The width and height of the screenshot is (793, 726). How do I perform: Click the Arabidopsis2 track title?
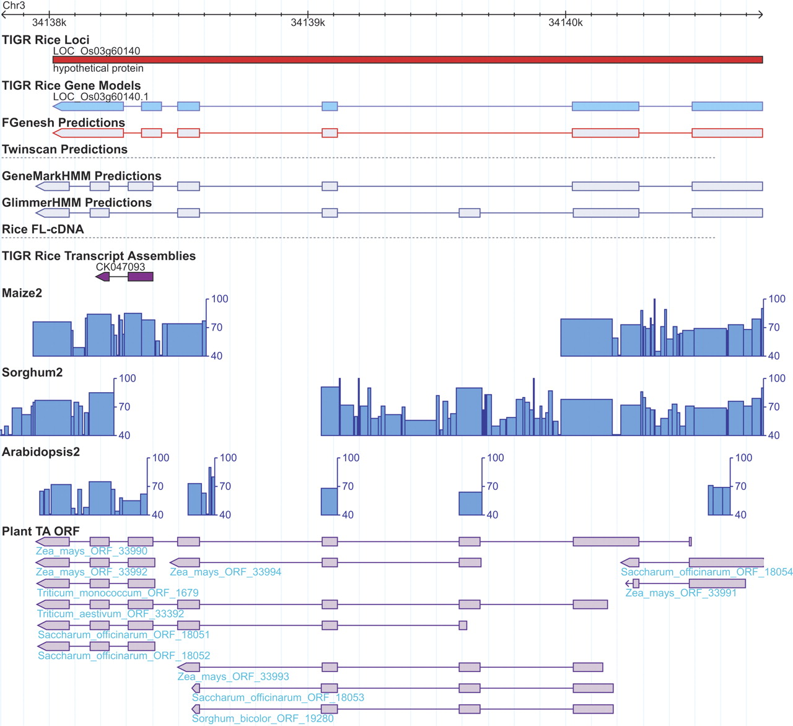click(41, 452)
